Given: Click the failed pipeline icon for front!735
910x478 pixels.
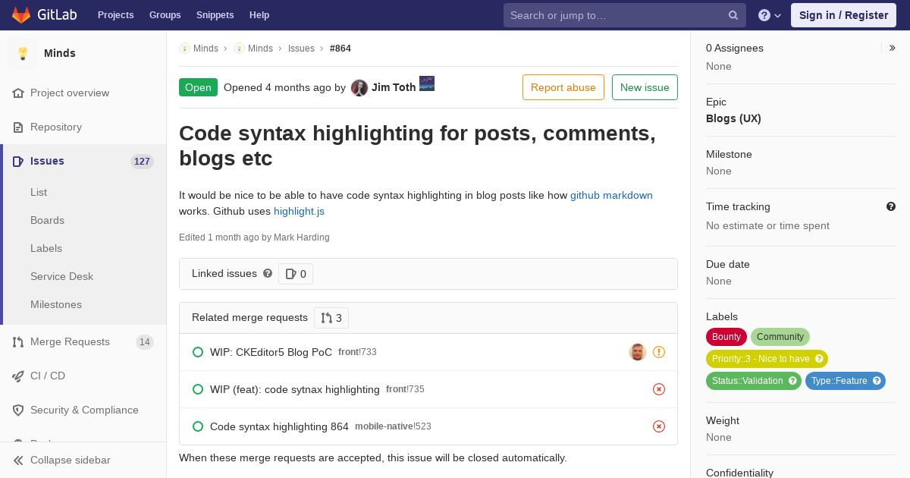Looking at the screenshot, I should pyautogui.click(x=659, y=389).
